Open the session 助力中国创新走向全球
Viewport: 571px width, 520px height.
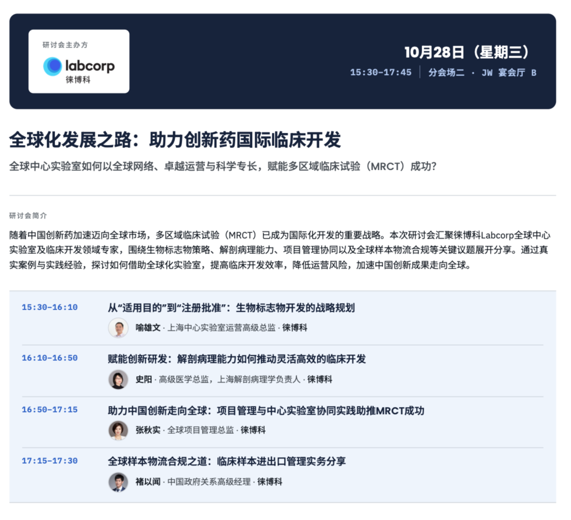[x=266, y=411]
